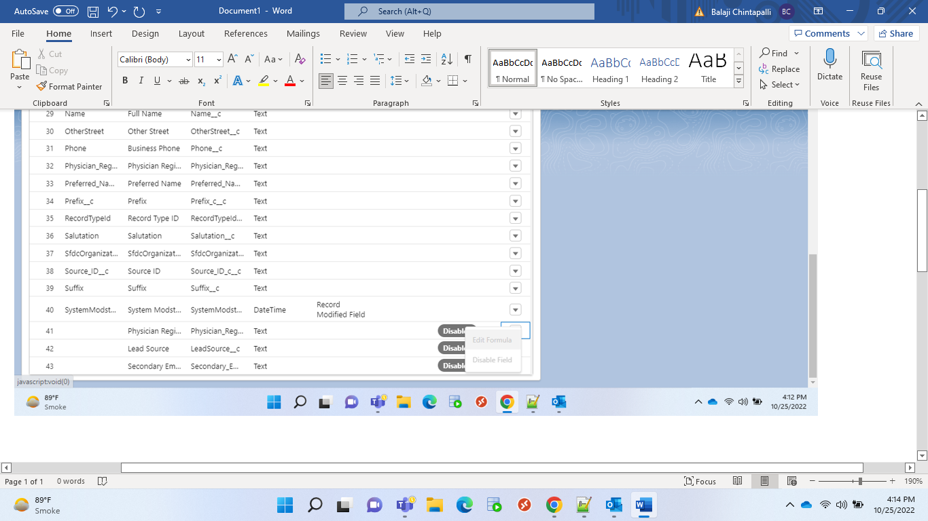
Task: Select the bullet list icon
Action: pos(326,59)
